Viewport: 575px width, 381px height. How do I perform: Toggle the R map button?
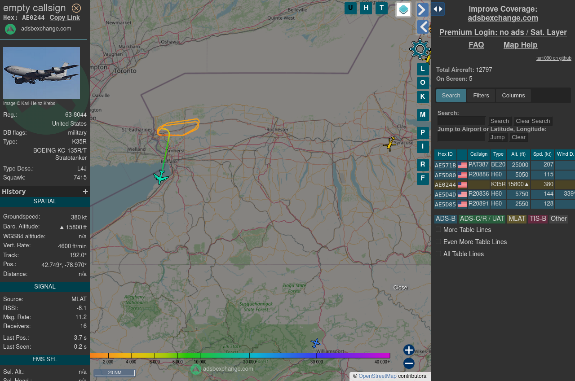[x=423, y=165]
